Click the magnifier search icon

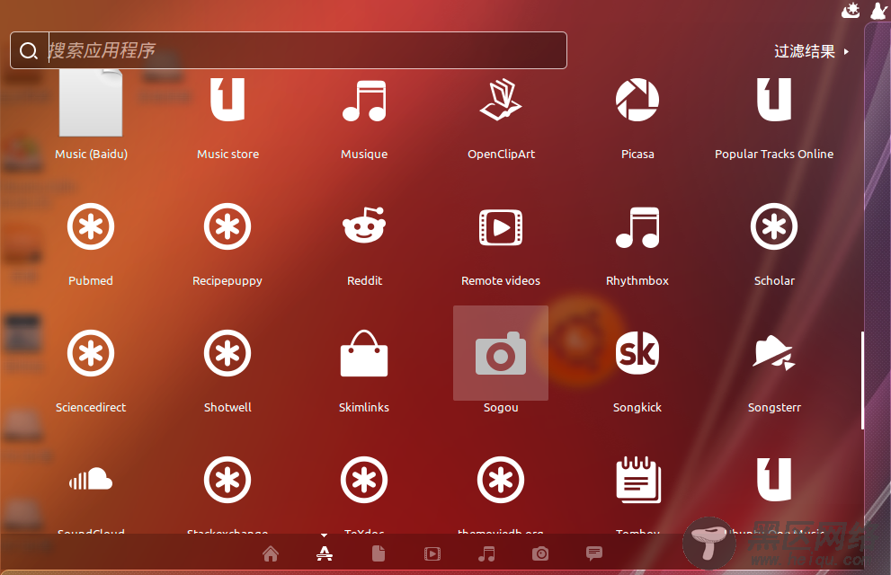(29, 51)
